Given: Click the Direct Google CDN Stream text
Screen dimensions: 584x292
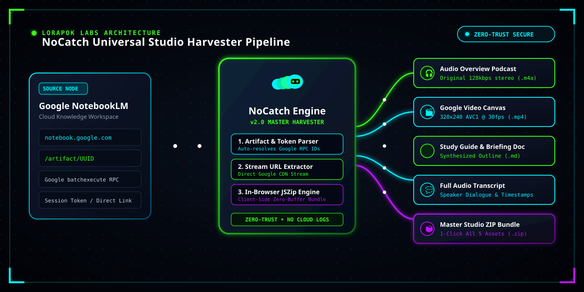Looking at the screenshot, I should (x=273, y=174).
